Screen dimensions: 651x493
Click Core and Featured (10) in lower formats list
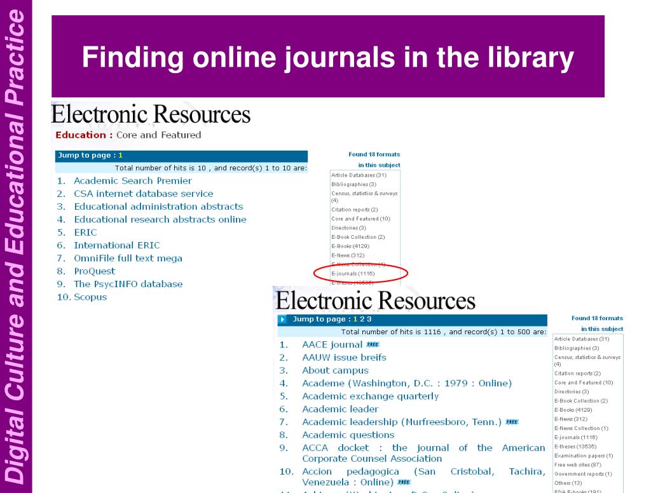[584, 382]
